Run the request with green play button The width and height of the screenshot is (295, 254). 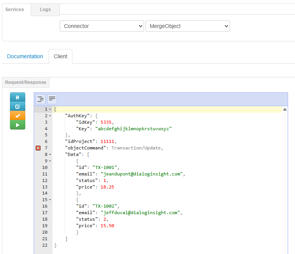18,125
